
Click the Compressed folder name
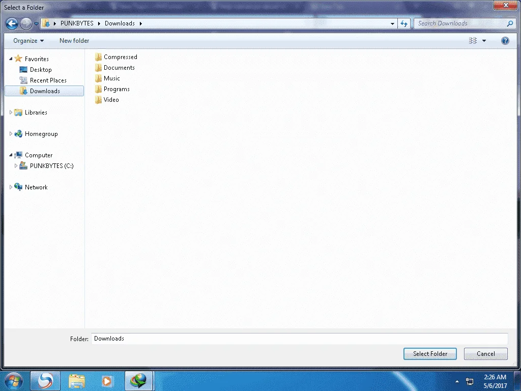tap(120, 57)
